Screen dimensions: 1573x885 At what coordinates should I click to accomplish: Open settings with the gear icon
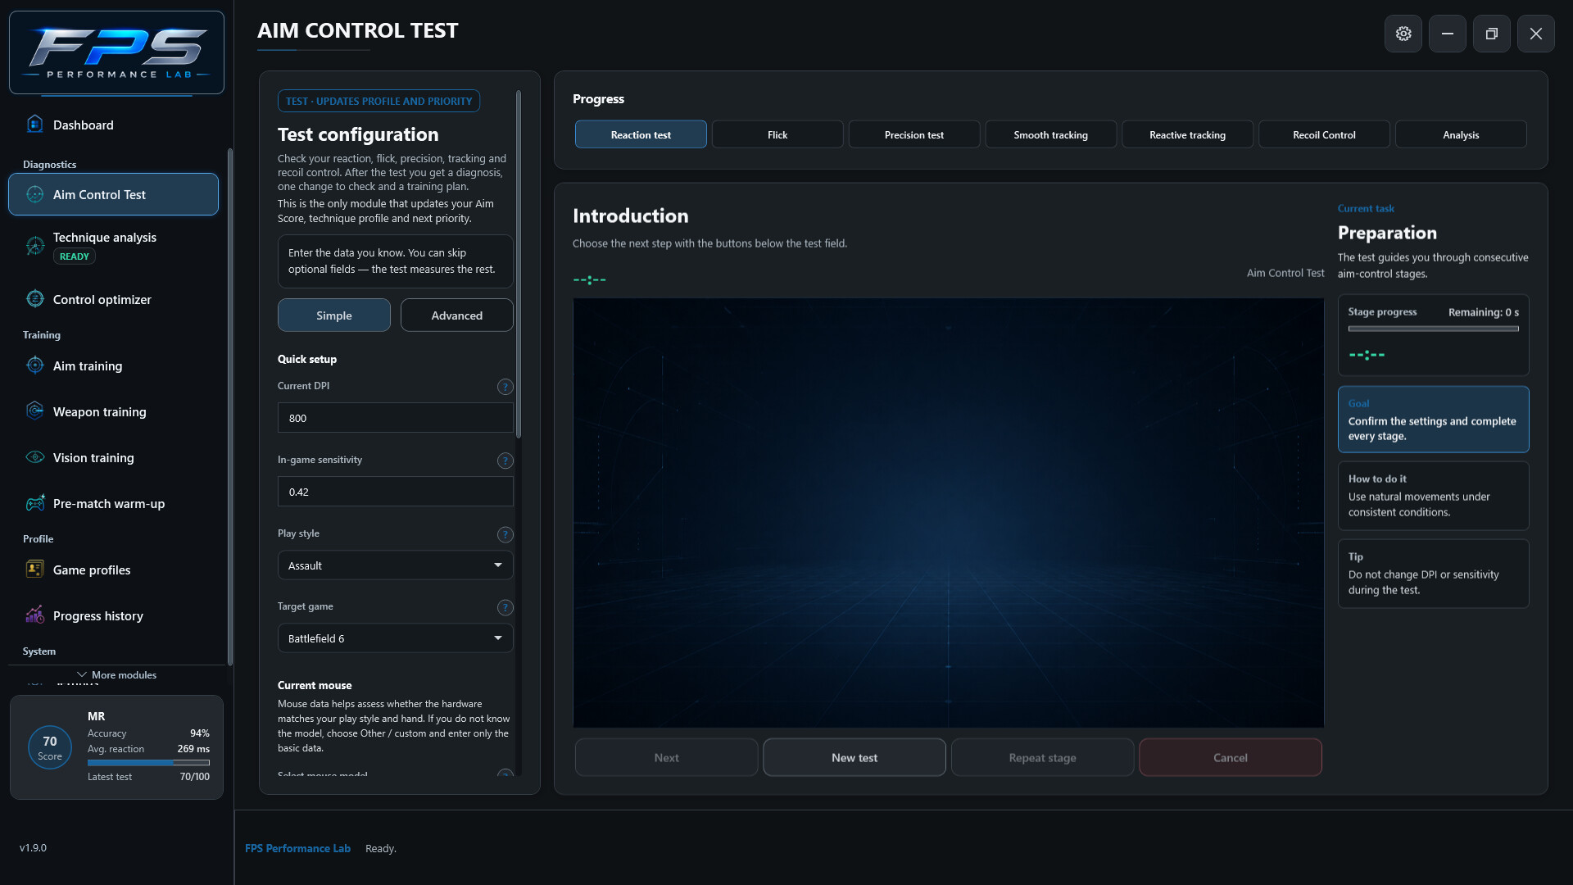(1403, 34)
